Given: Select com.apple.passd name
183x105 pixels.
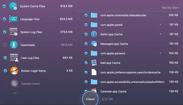Looking at the screenshot, I should (x=111, y=25).
